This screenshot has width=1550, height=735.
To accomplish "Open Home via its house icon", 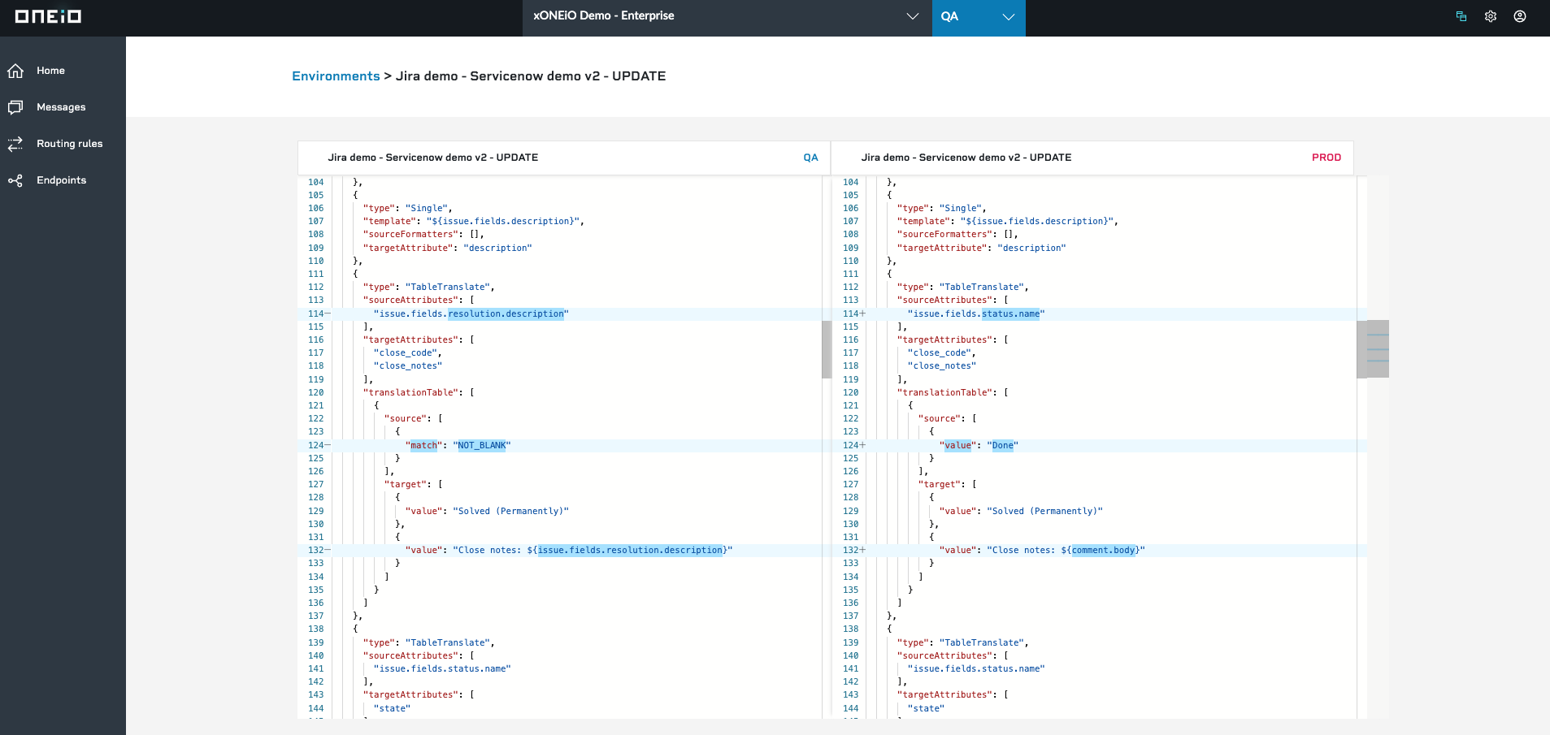I will [x=15, y=71].
